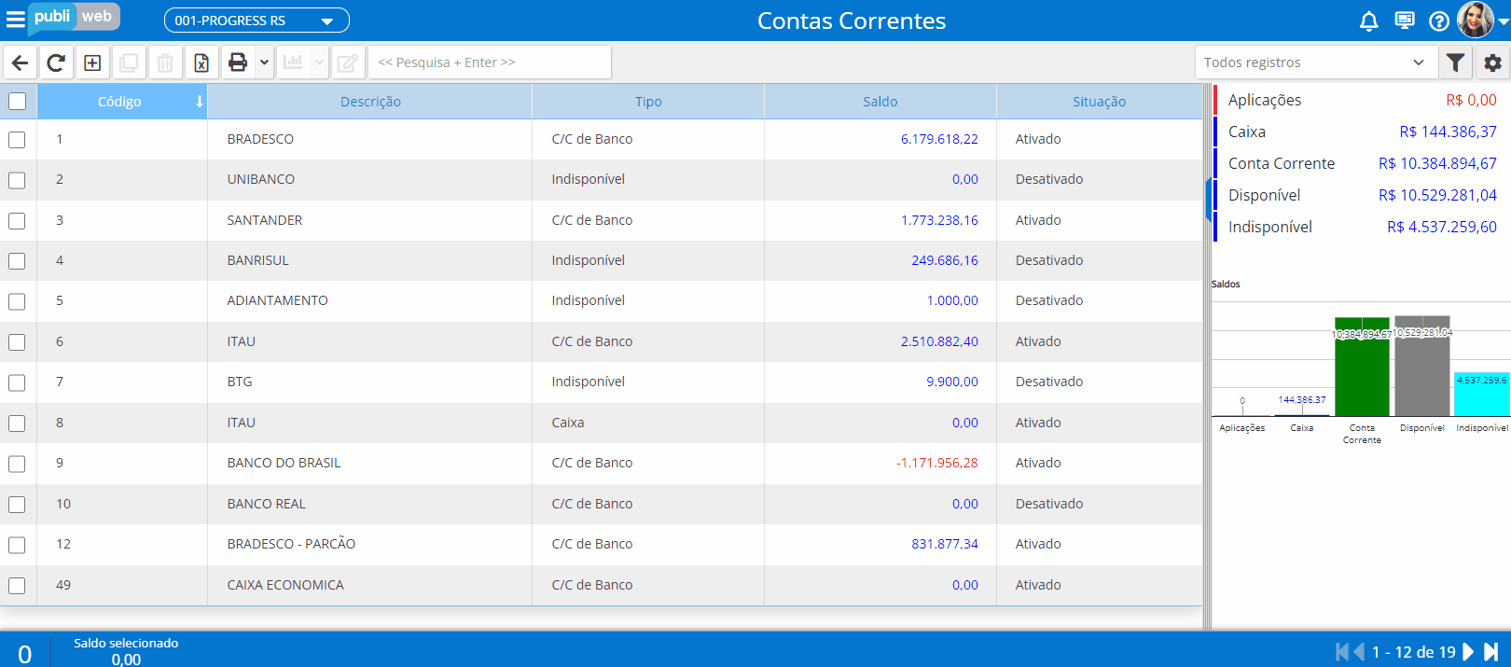
Task: Open the monitor presentation icon
Action: 1405,21
